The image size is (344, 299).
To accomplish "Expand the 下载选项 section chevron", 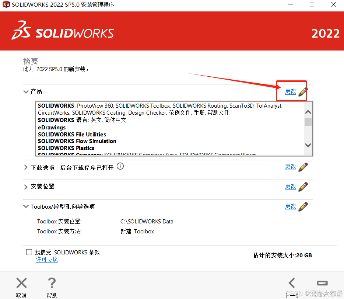I will pos(26,167).
